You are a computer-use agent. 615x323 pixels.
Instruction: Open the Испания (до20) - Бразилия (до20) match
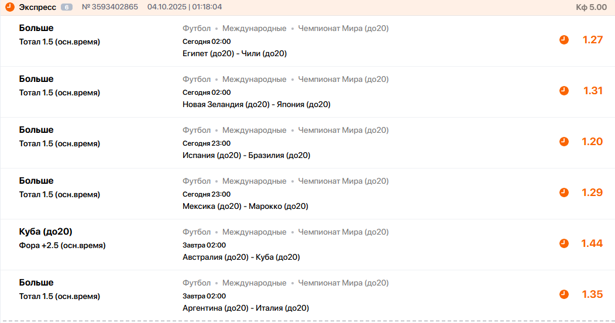coord(246,156)
